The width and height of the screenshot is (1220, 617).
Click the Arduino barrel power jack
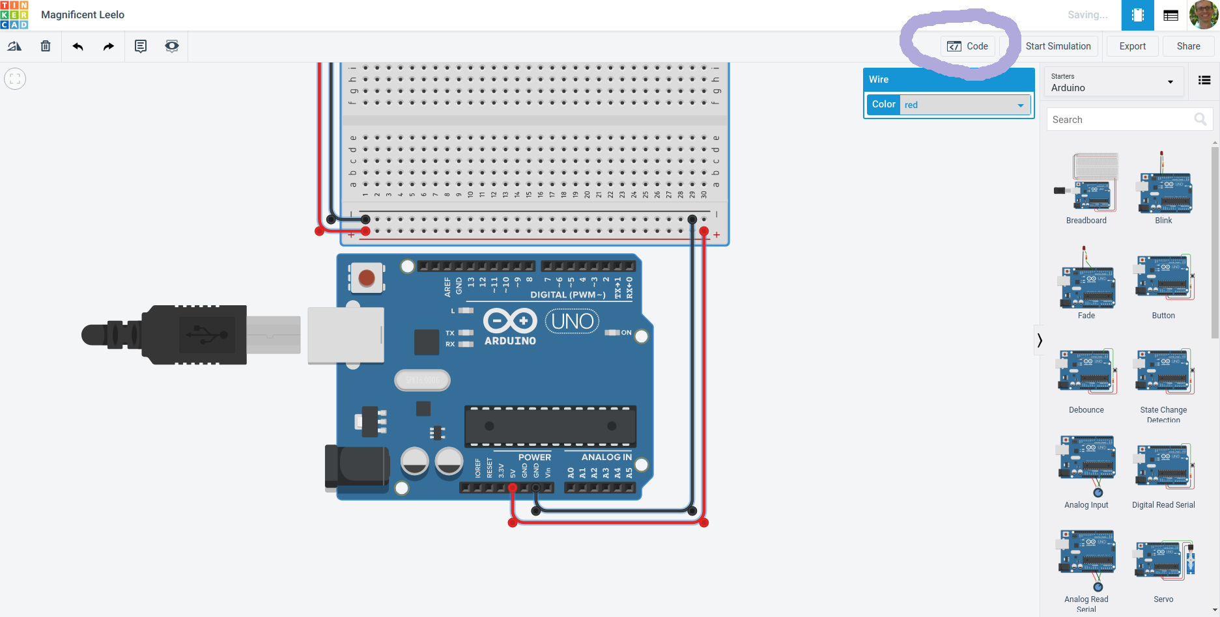click(x=357, y=467)
